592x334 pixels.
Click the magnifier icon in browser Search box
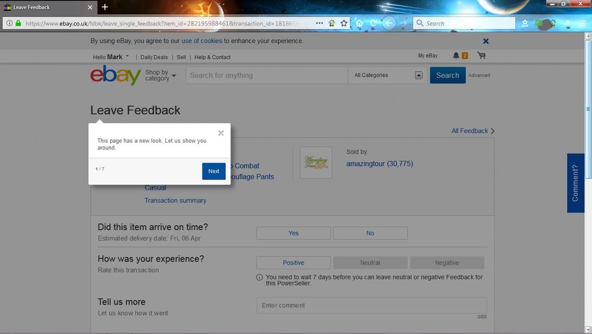tap(420, 23)
